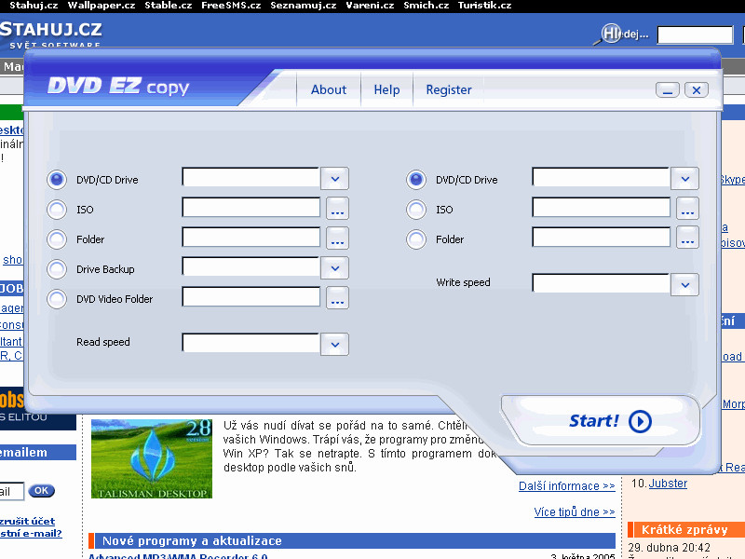745x559 pixels.
Task: Open FreeSMS.cz link in top bar
Action: (231, 6)
